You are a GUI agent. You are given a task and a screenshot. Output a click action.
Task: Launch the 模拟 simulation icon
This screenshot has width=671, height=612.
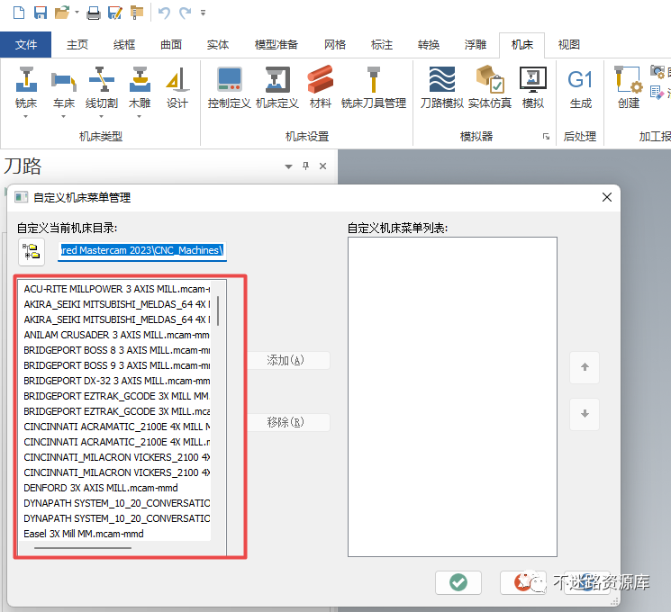pyautogui.click(x=533, y=86)
